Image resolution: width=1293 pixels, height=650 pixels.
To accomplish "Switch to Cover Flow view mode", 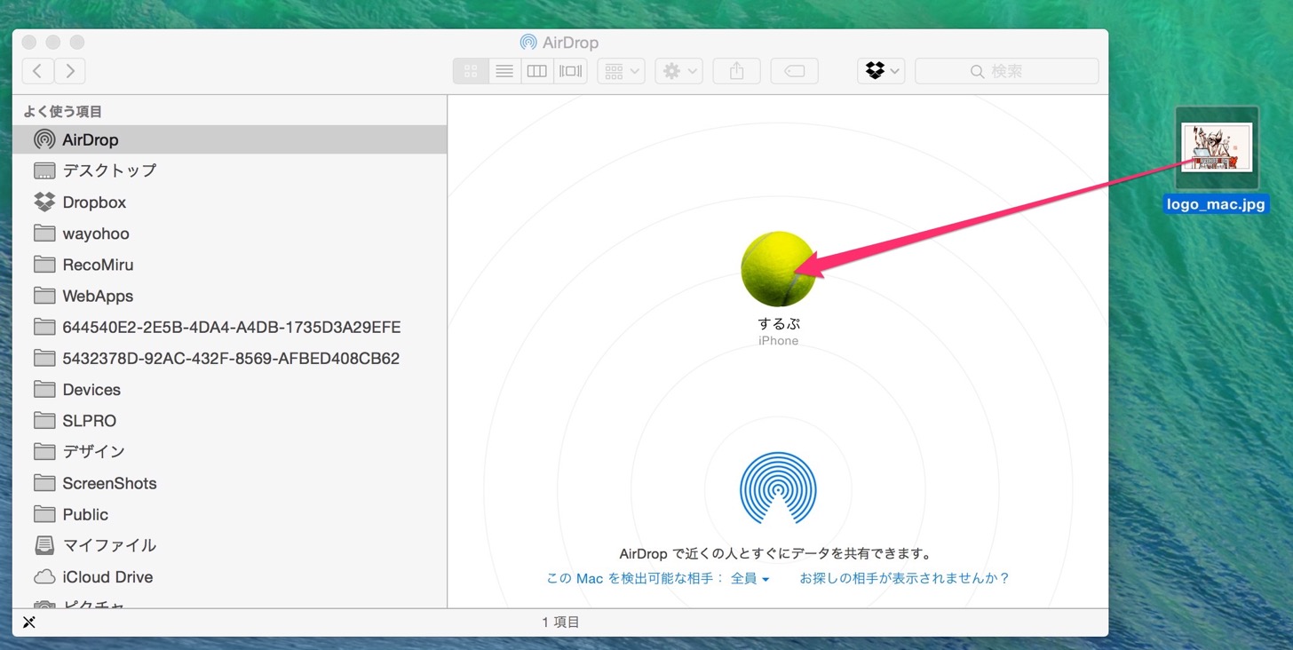I will [570, 71].
